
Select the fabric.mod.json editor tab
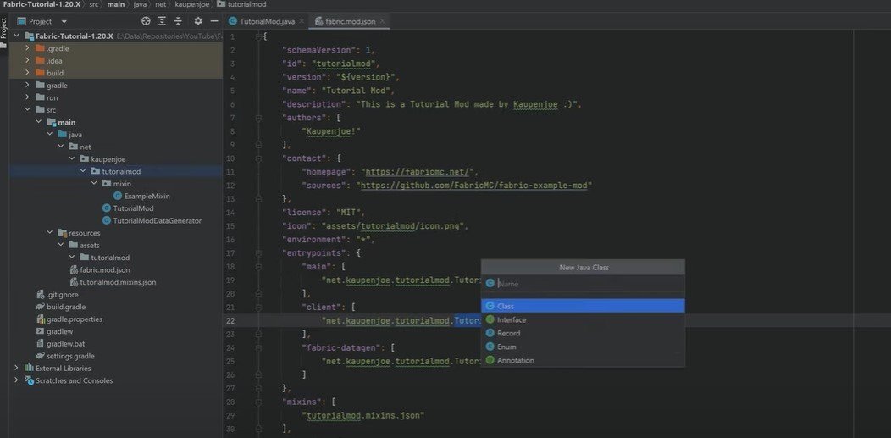350,21
